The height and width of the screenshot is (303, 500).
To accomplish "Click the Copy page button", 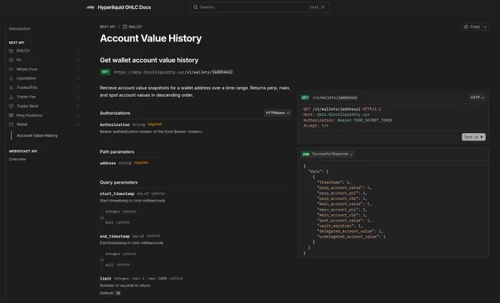I will [472, 26].
